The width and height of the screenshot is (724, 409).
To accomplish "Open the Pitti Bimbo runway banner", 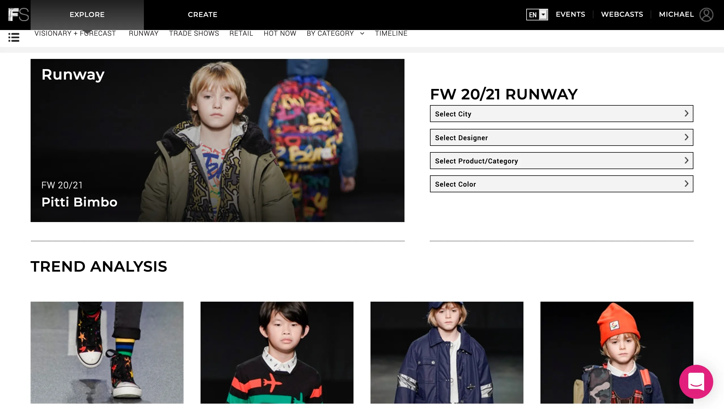I will 218,140.
